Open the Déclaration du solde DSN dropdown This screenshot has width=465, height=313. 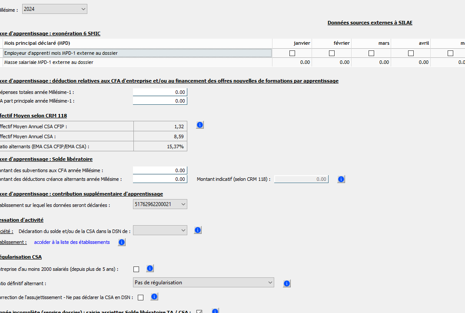[x=160, y=230]
